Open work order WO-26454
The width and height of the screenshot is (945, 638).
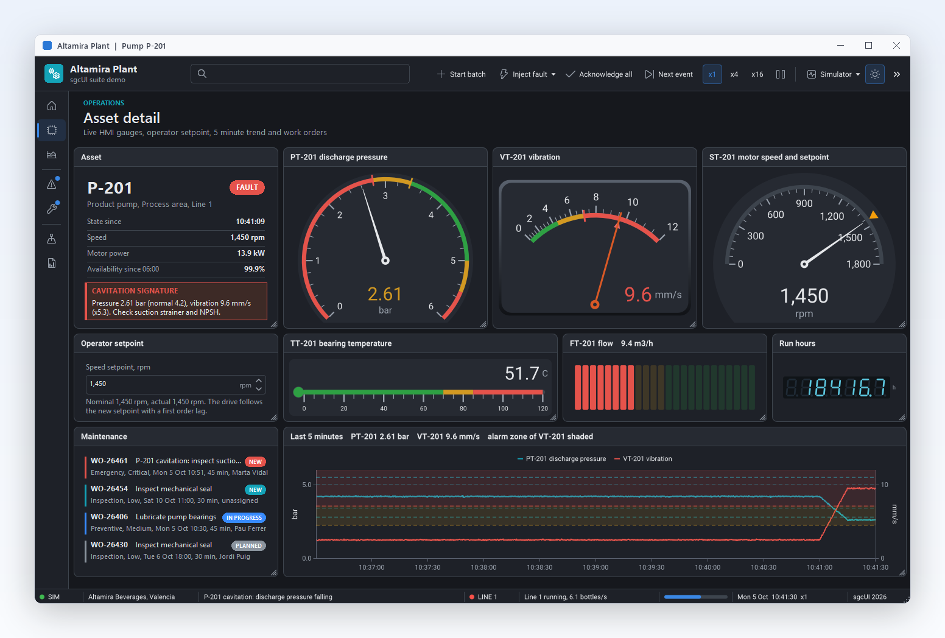tap(176, 494)
